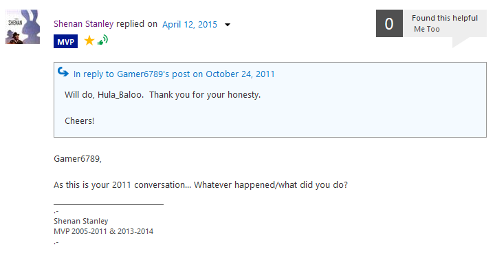Click the Gamer6789 greeting in the reply
Image resolution: width=495 pixels, height=256 pixels.
(x=78, y=159)
